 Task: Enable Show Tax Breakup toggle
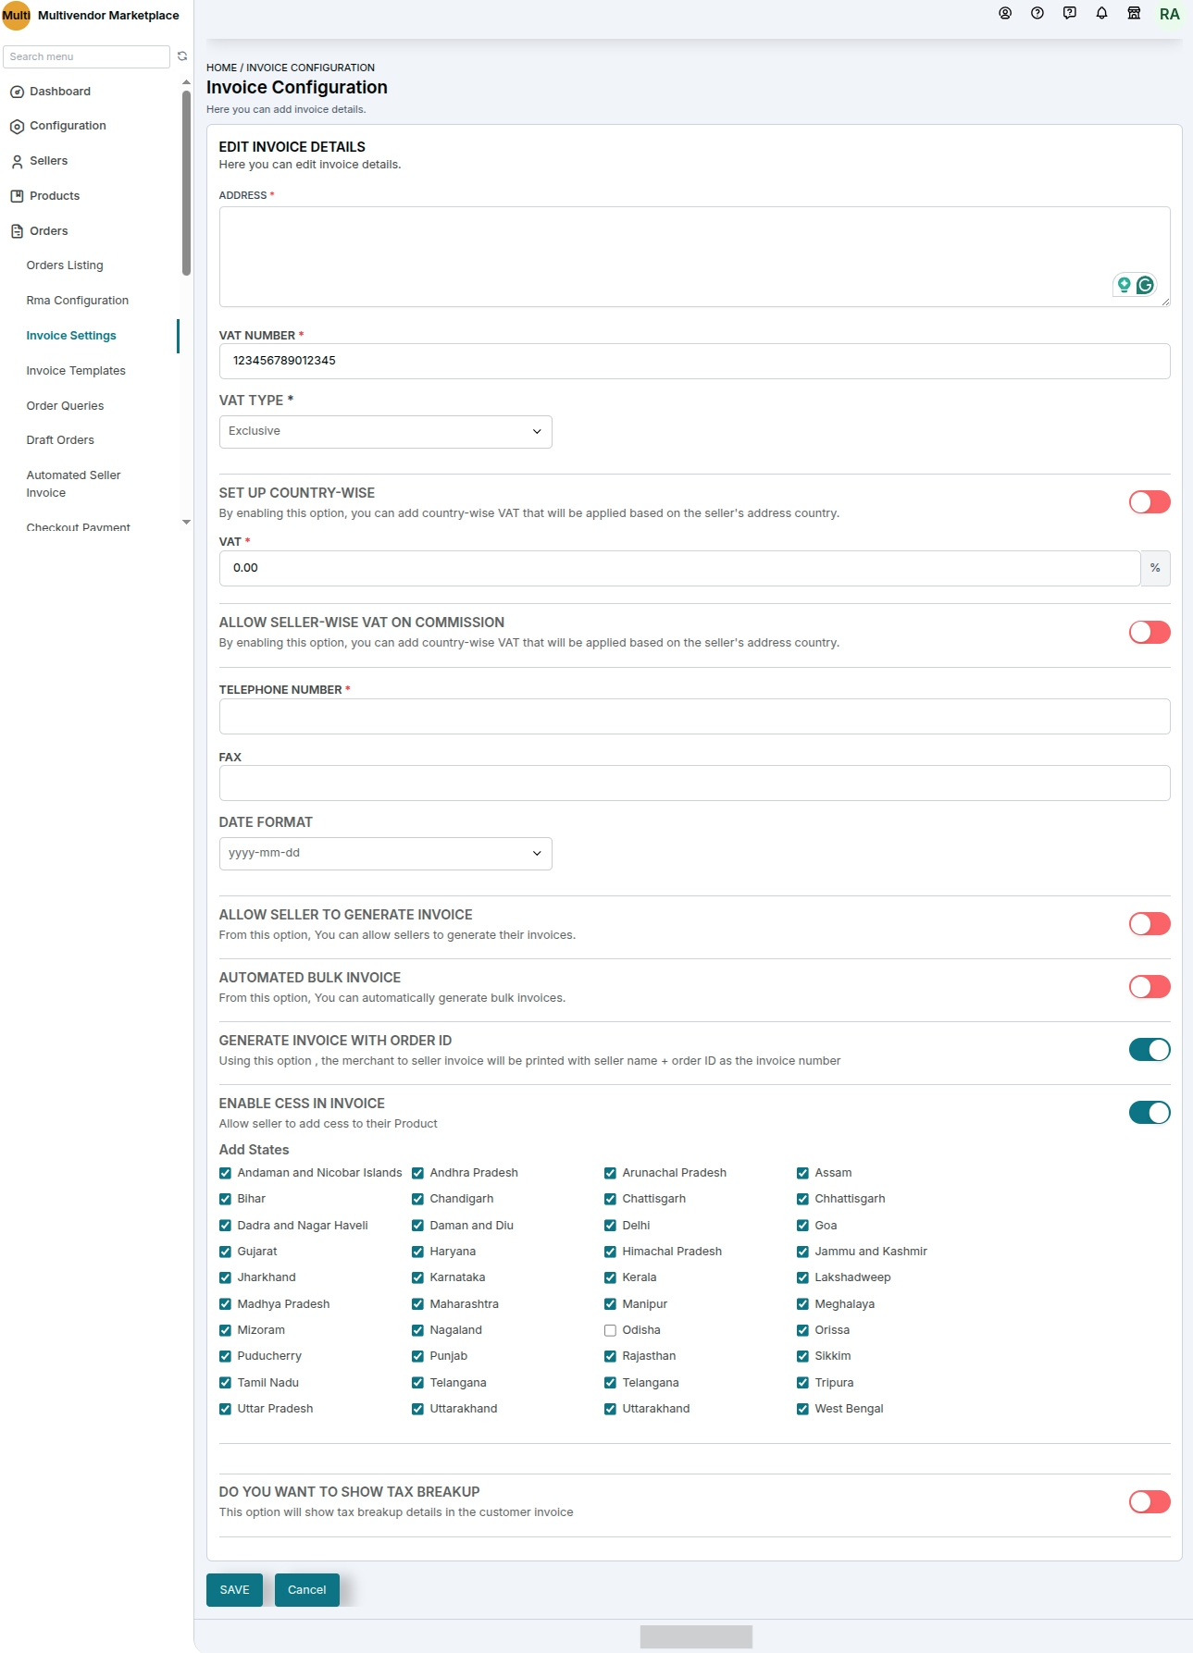pyautogui.click(x=1150, y=1501)
